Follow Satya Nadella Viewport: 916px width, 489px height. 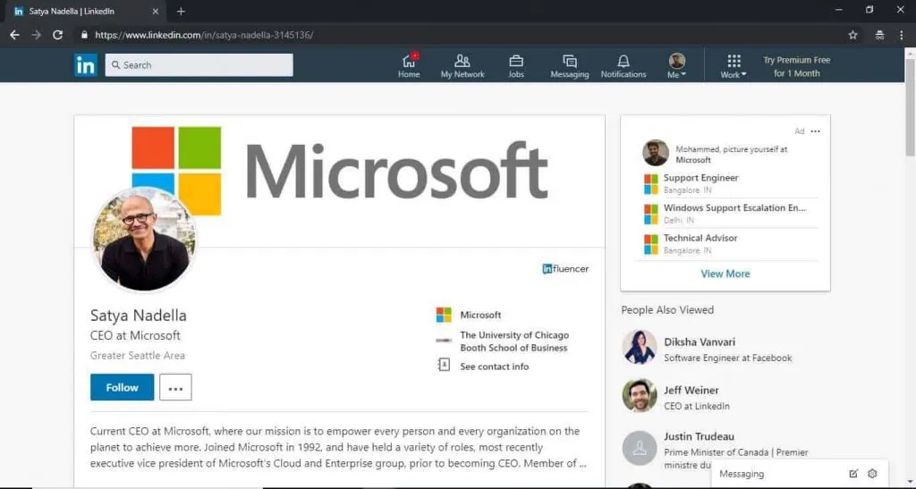(122, 387)
